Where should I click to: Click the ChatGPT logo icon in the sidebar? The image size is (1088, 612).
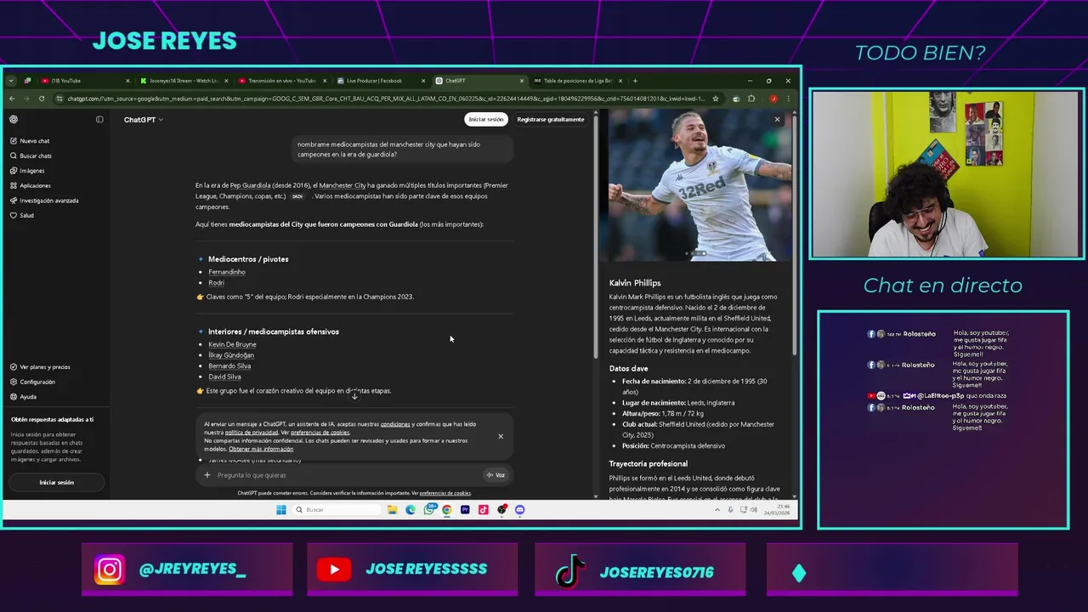click(x=14, y=120)
